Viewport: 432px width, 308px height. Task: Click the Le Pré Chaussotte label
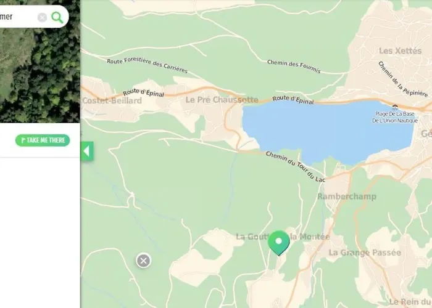pos(222,100)
